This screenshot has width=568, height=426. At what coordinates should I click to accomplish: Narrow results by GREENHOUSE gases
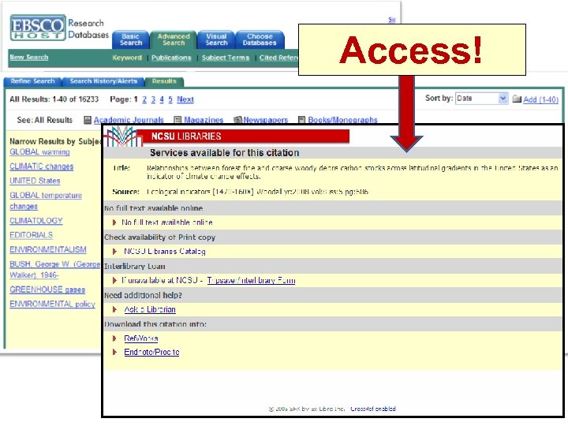[47, 290]
